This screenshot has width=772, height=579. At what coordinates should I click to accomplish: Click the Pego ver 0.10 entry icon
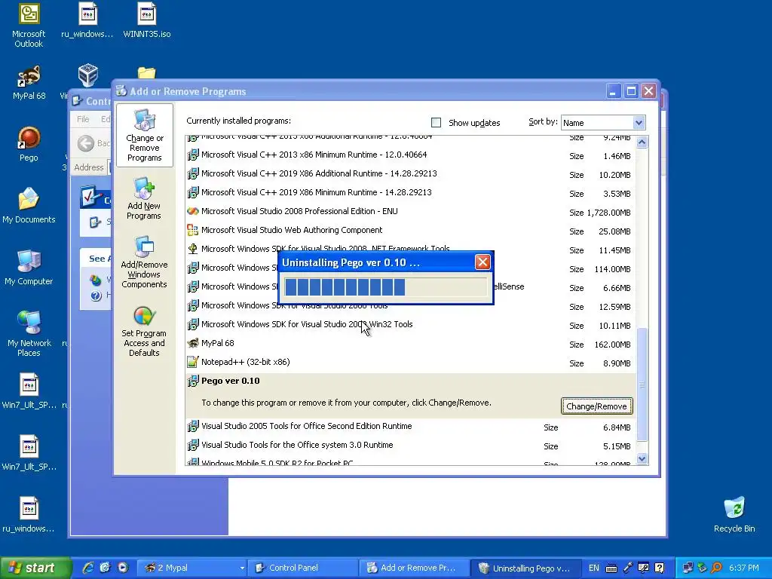(192, 381)
